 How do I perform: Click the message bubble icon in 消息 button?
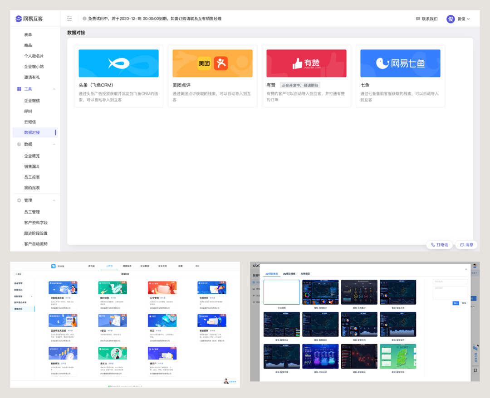[x=462, y=245]
